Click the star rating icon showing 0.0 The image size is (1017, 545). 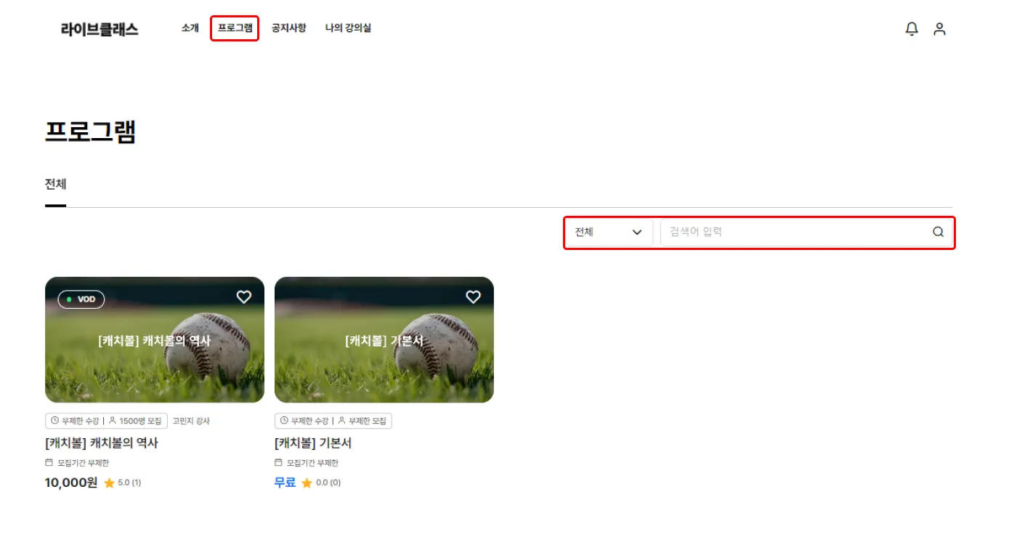tap(307, 483)
